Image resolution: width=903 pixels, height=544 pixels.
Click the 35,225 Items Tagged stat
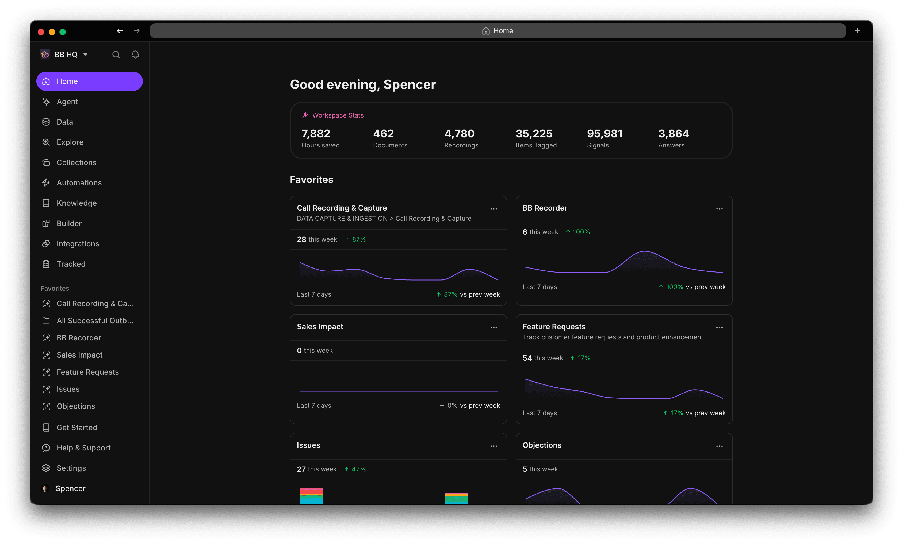[536, 138]
